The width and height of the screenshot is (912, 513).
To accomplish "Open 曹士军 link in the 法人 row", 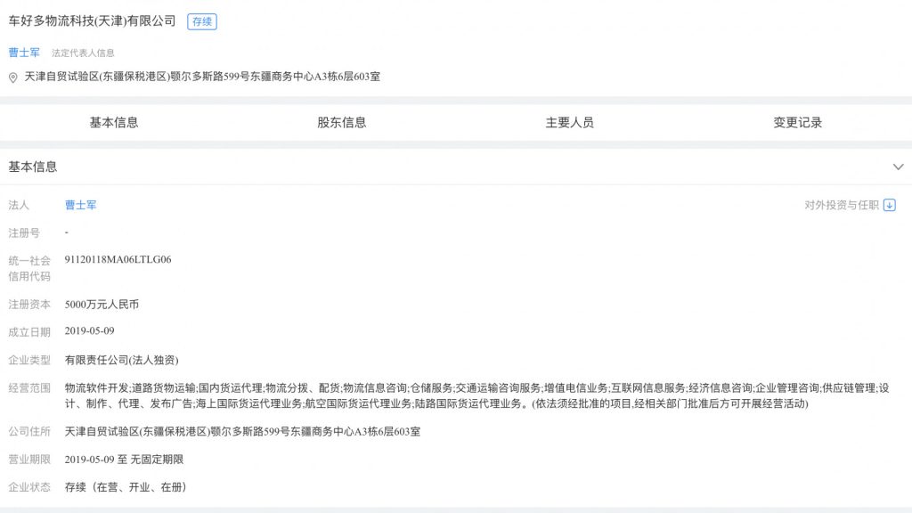I will point(81,204).
